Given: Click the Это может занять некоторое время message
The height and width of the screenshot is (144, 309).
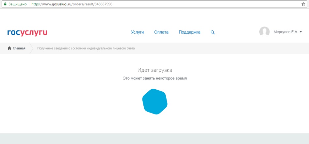Looking at the screenshot, I should click(x=154, y=79).
